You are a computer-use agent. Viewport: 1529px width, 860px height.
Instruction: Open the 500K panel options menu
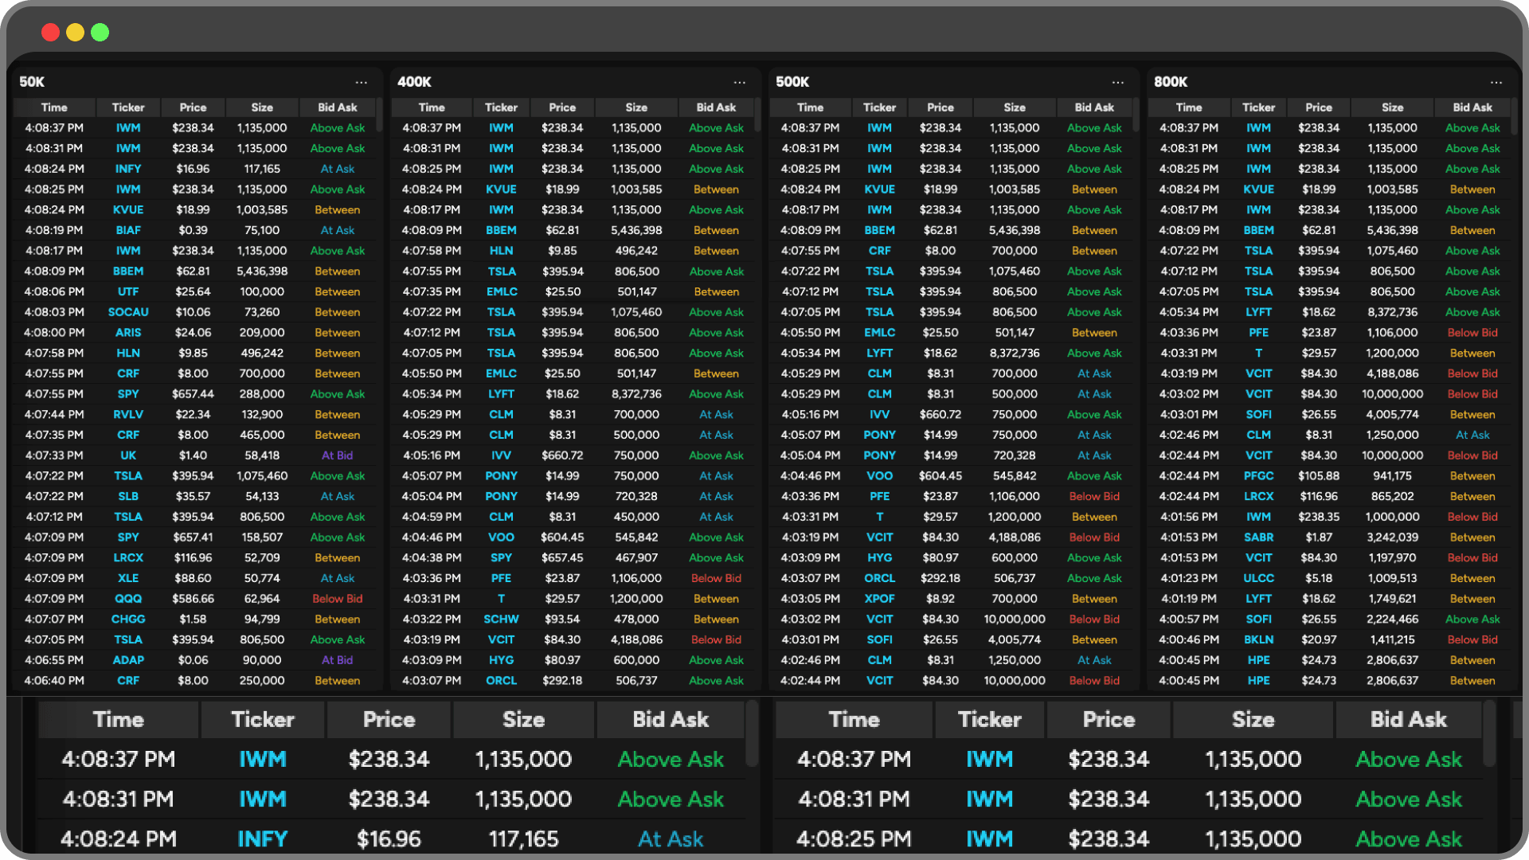tap(1118, 82)
